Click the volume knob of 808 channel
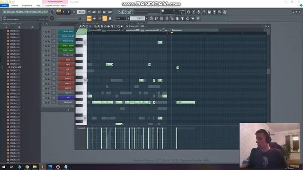This screenshot has width=303, height=170. pyautogui.click(x=49, y=98)
